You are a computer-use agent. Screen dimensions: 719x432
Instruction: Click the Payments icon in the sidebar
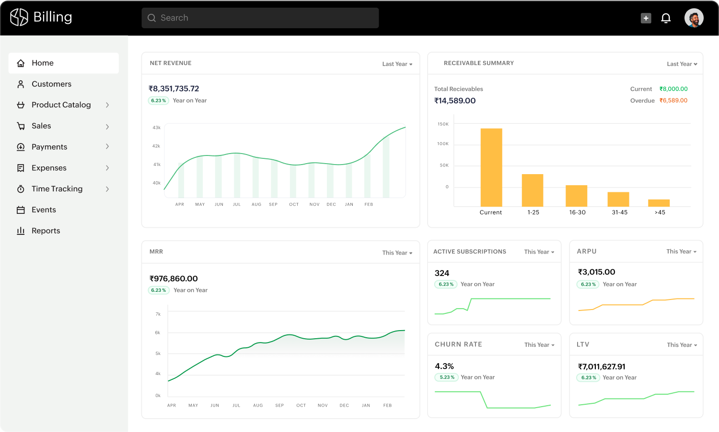(x=21, y=147)
